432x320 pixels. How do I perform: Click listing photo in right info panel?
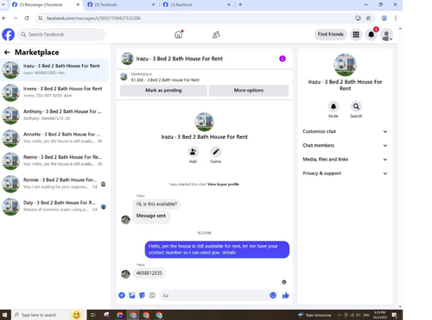pyautogui.click(x=345, y=65)
